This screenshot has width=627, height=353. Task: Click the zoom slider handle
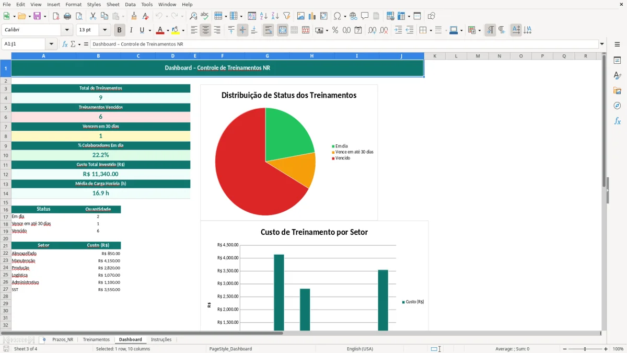(x=585, y=349)
